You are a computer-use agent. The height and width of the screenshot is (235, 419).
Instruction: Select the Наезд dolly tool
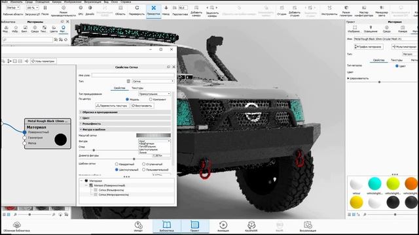(x=166, y=10)
